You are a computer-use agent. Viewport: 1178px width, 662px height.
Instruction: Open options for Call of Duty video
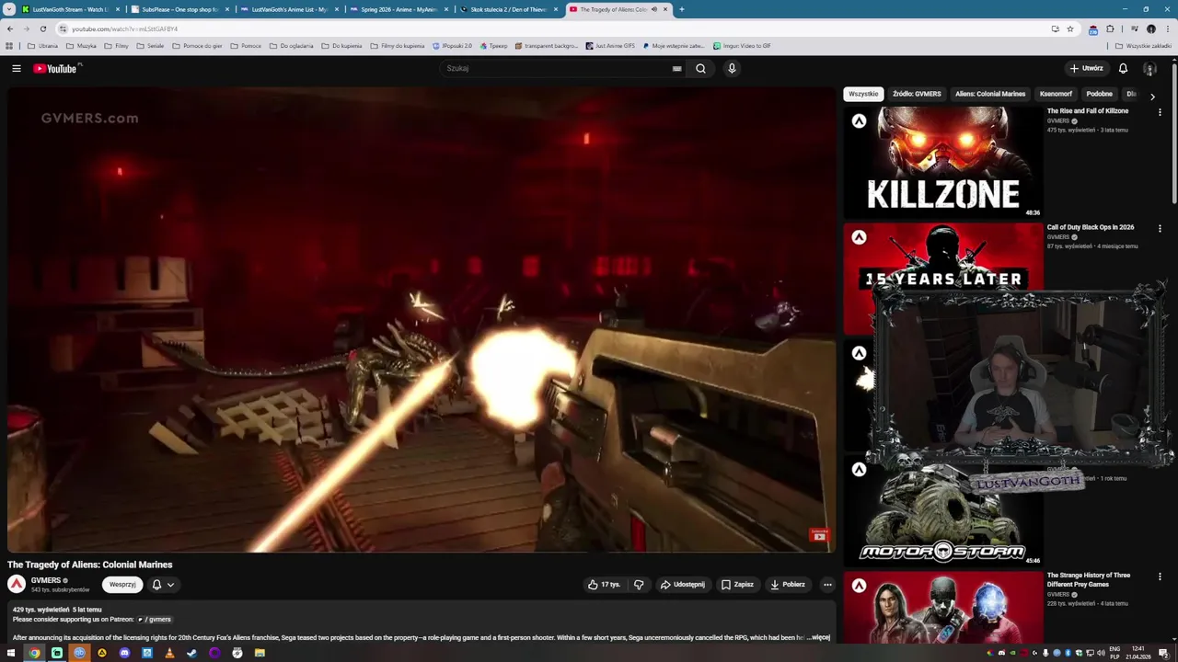click(1160, 228)
